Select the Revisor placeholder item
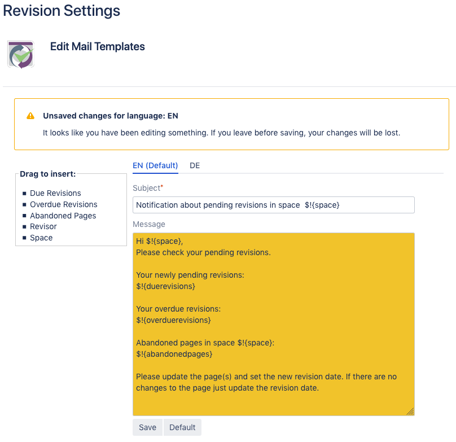456x442 pixels. pyautogui.click(x=43, y=226)
